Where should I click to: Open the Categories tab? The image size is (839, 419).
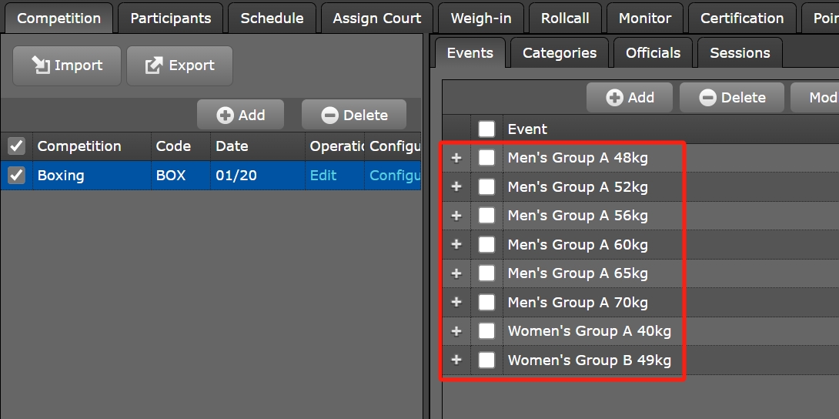click(559, 53)
